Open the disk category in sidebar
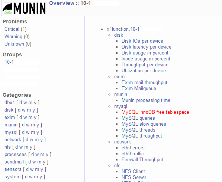This screenshot has width=222, height=182. 9,110
